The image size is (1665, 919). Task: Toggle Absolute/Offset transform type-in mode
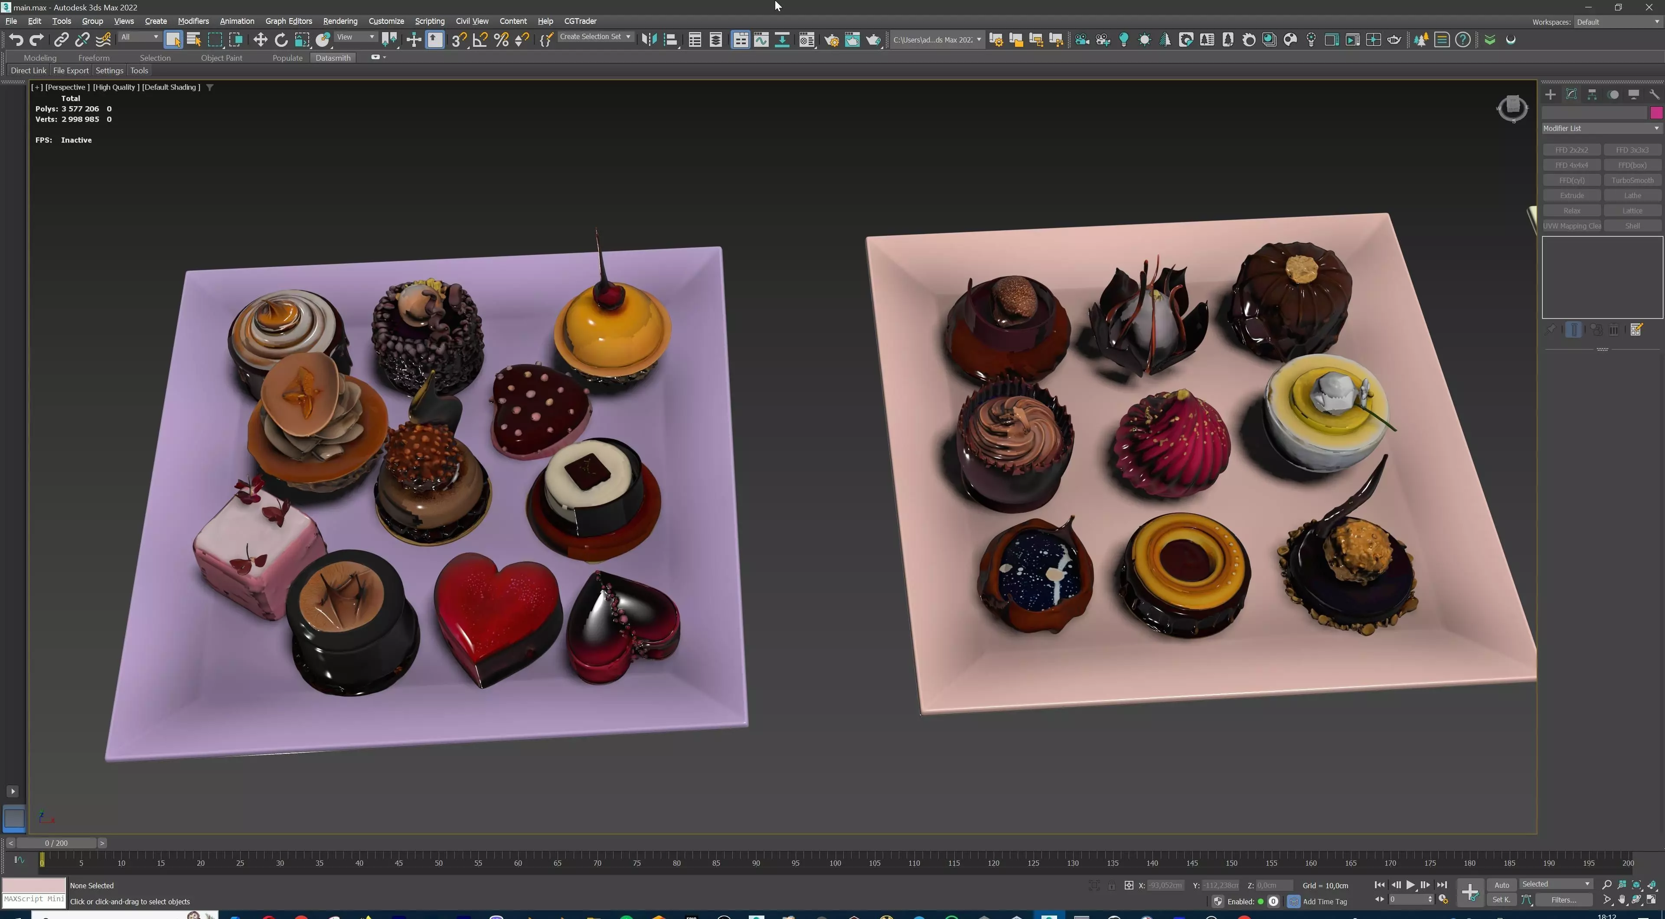click(1129, 885)
